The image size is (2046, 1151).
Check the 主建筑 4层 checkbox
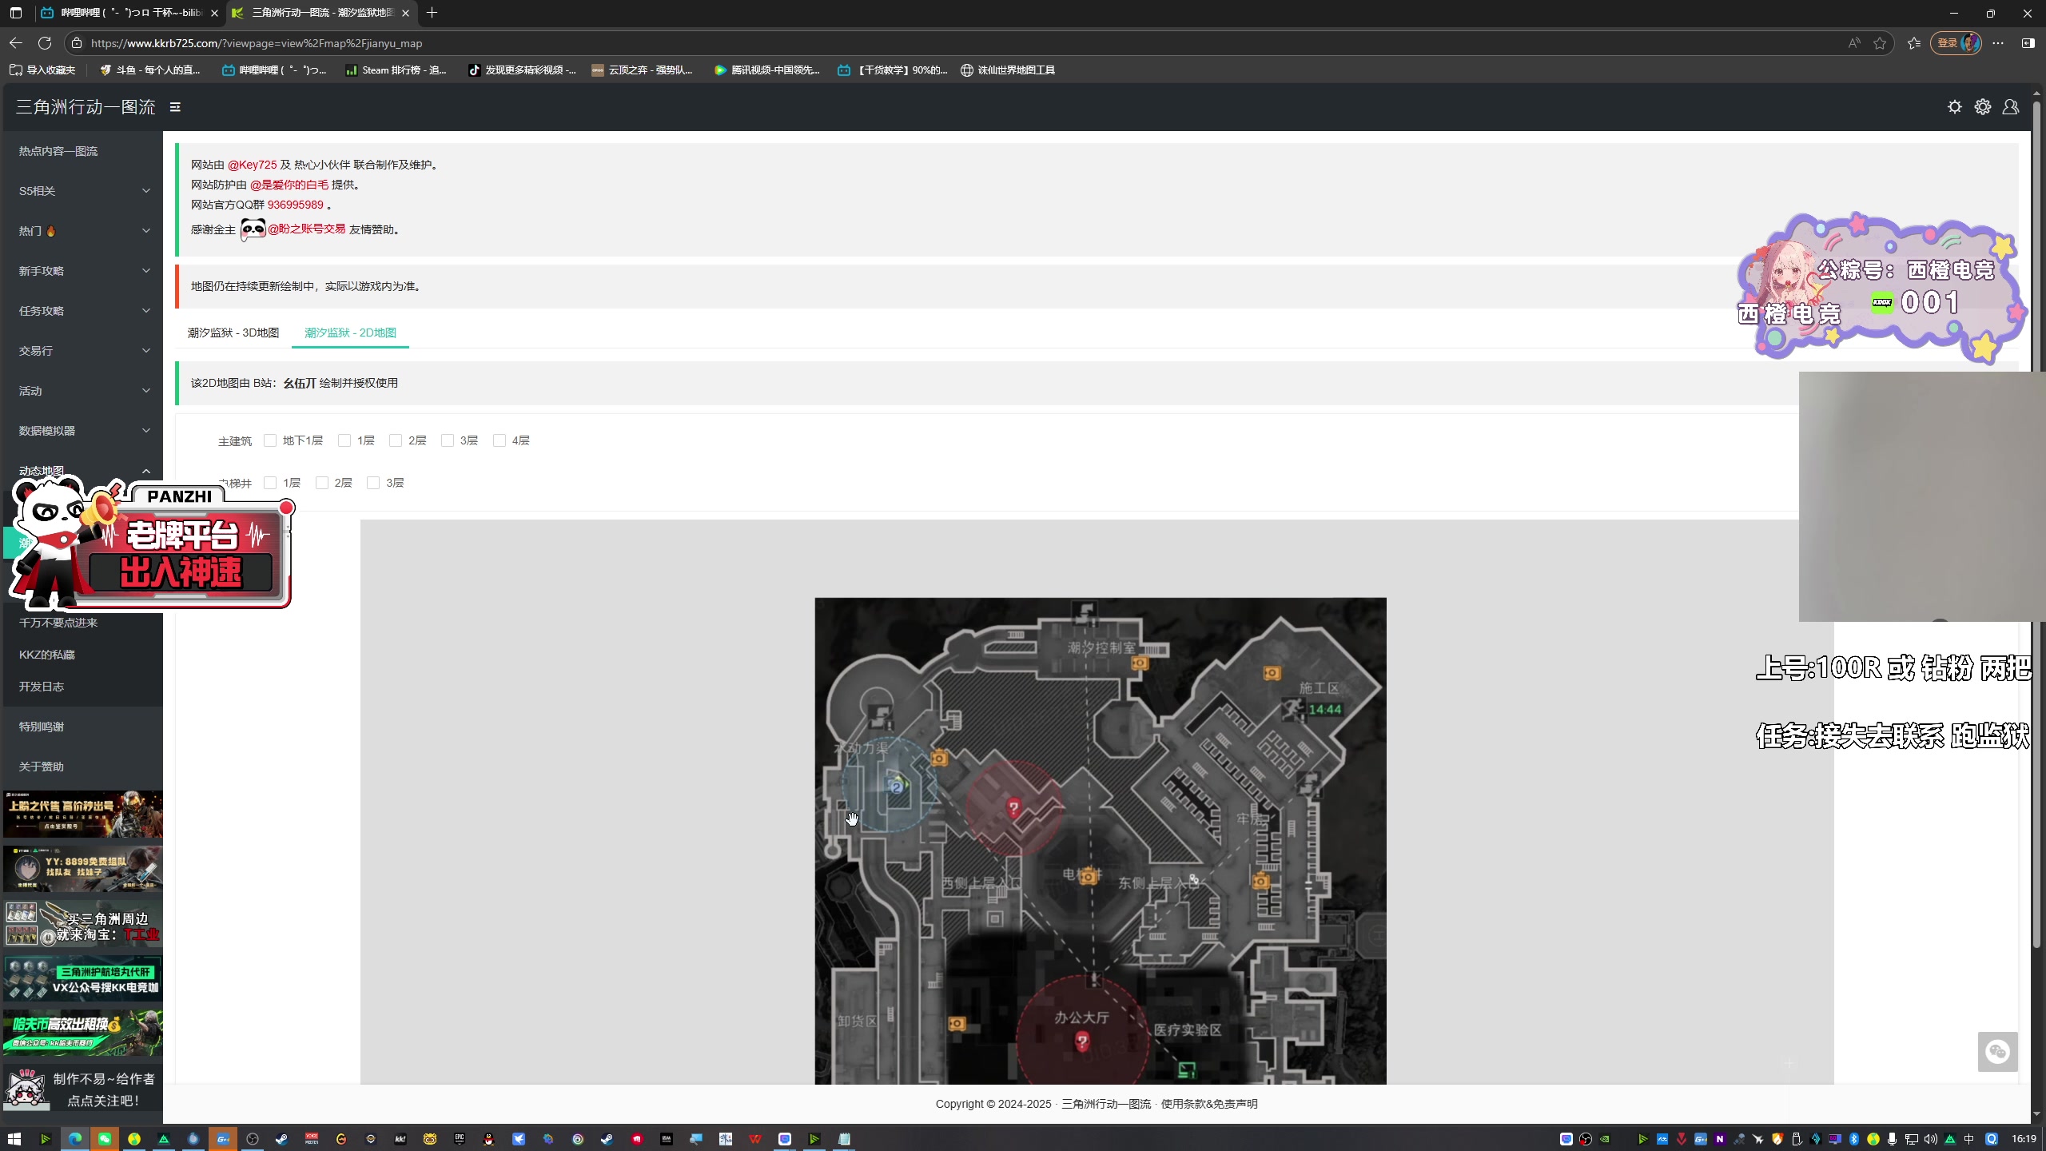(500, 440)
